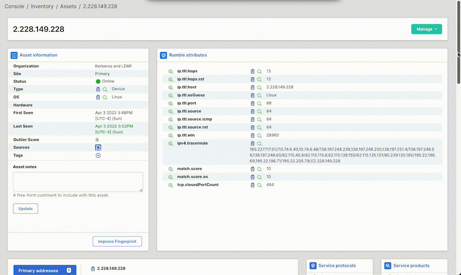Viewport: 461px width, 275px height.
Task: Open search for the ip.ttl.osGuess attribute
Action: pos(260,95)
